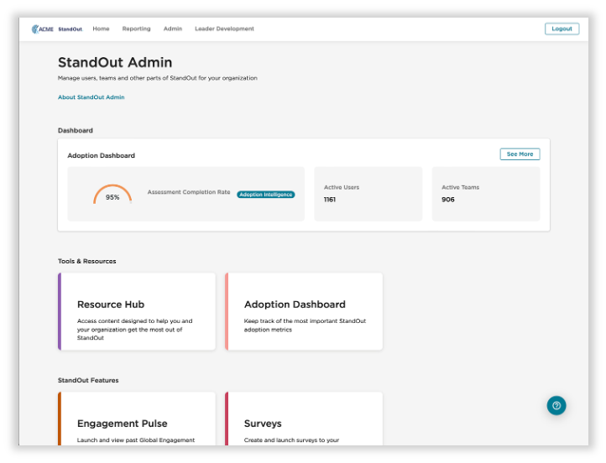The width and height of the screenshot is (606, 463).
Task: Click the 95% completion rate gauge
Action: (112, 195)
